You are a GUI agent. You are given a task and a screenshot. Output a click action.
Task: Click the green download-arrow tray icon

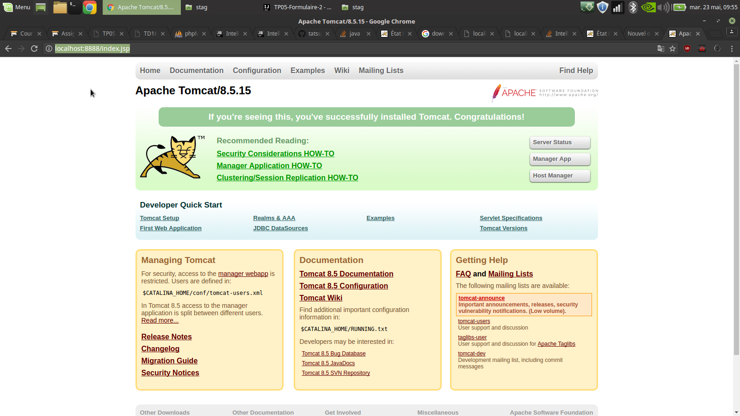587,7
